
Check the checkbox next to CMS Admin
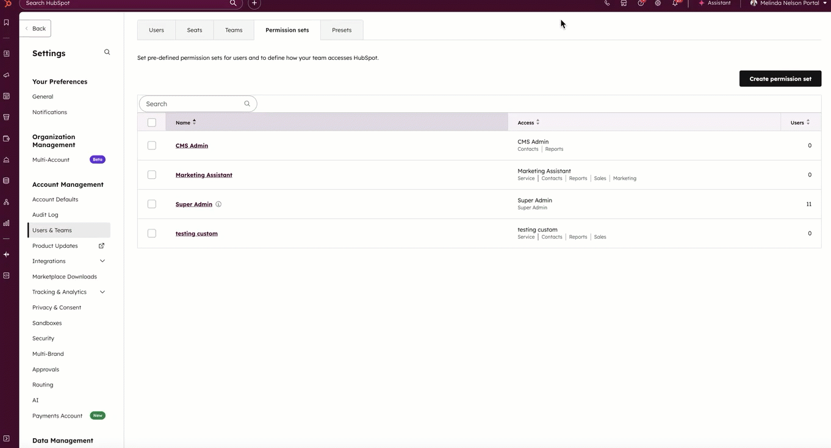point(151,145)
